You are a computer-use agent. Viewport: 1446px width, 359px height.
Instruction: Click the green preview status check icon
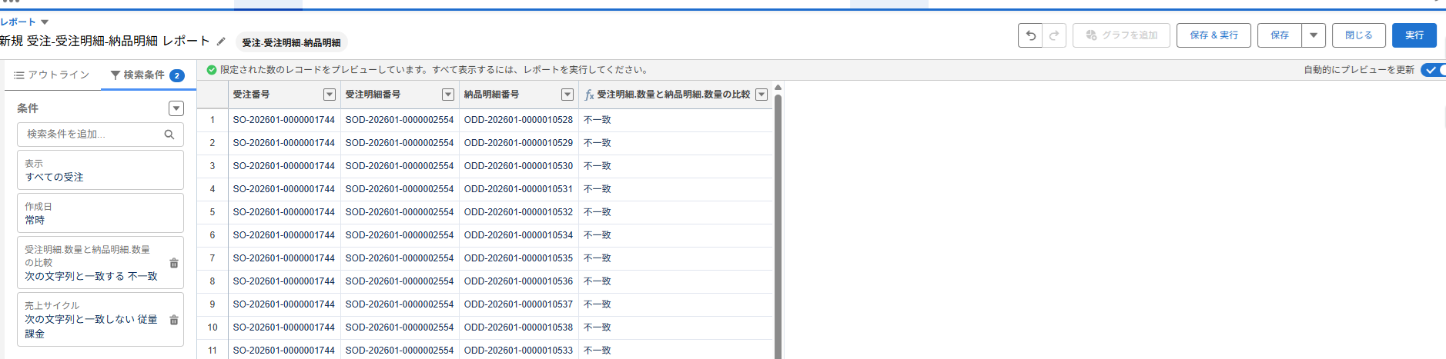coord(212,70)
